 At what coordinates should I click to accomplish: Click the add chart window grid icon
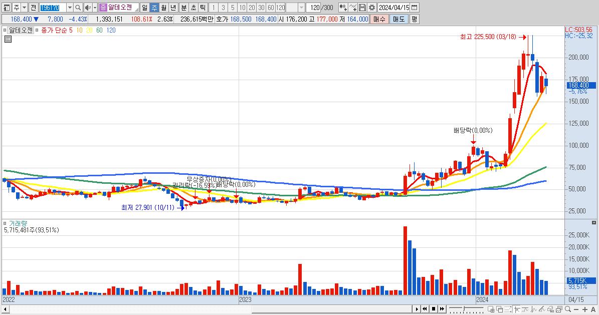click(x=491, y=309)
